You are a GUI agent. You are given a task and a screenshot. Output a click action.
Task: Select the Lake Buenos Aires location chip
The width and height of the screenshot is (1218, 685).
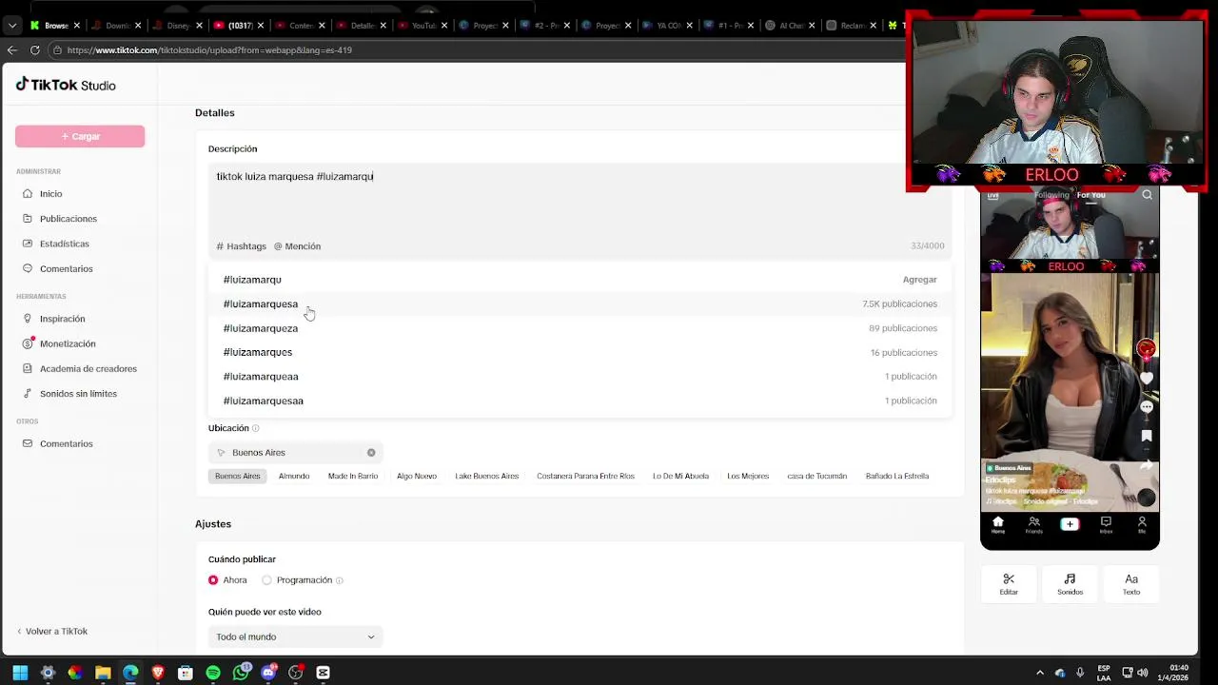(x=487, y=476)
